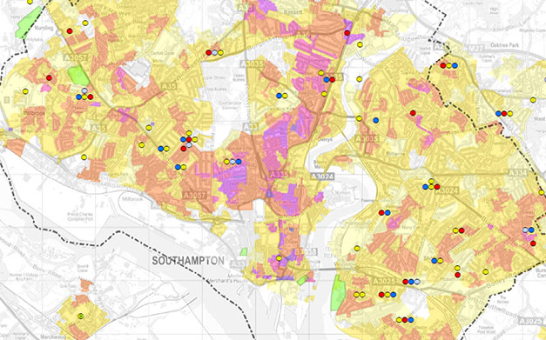This screenshot has height=340, width=546.
Task: Click the SOUTHAMPTON city label
Action: point(188,261)
